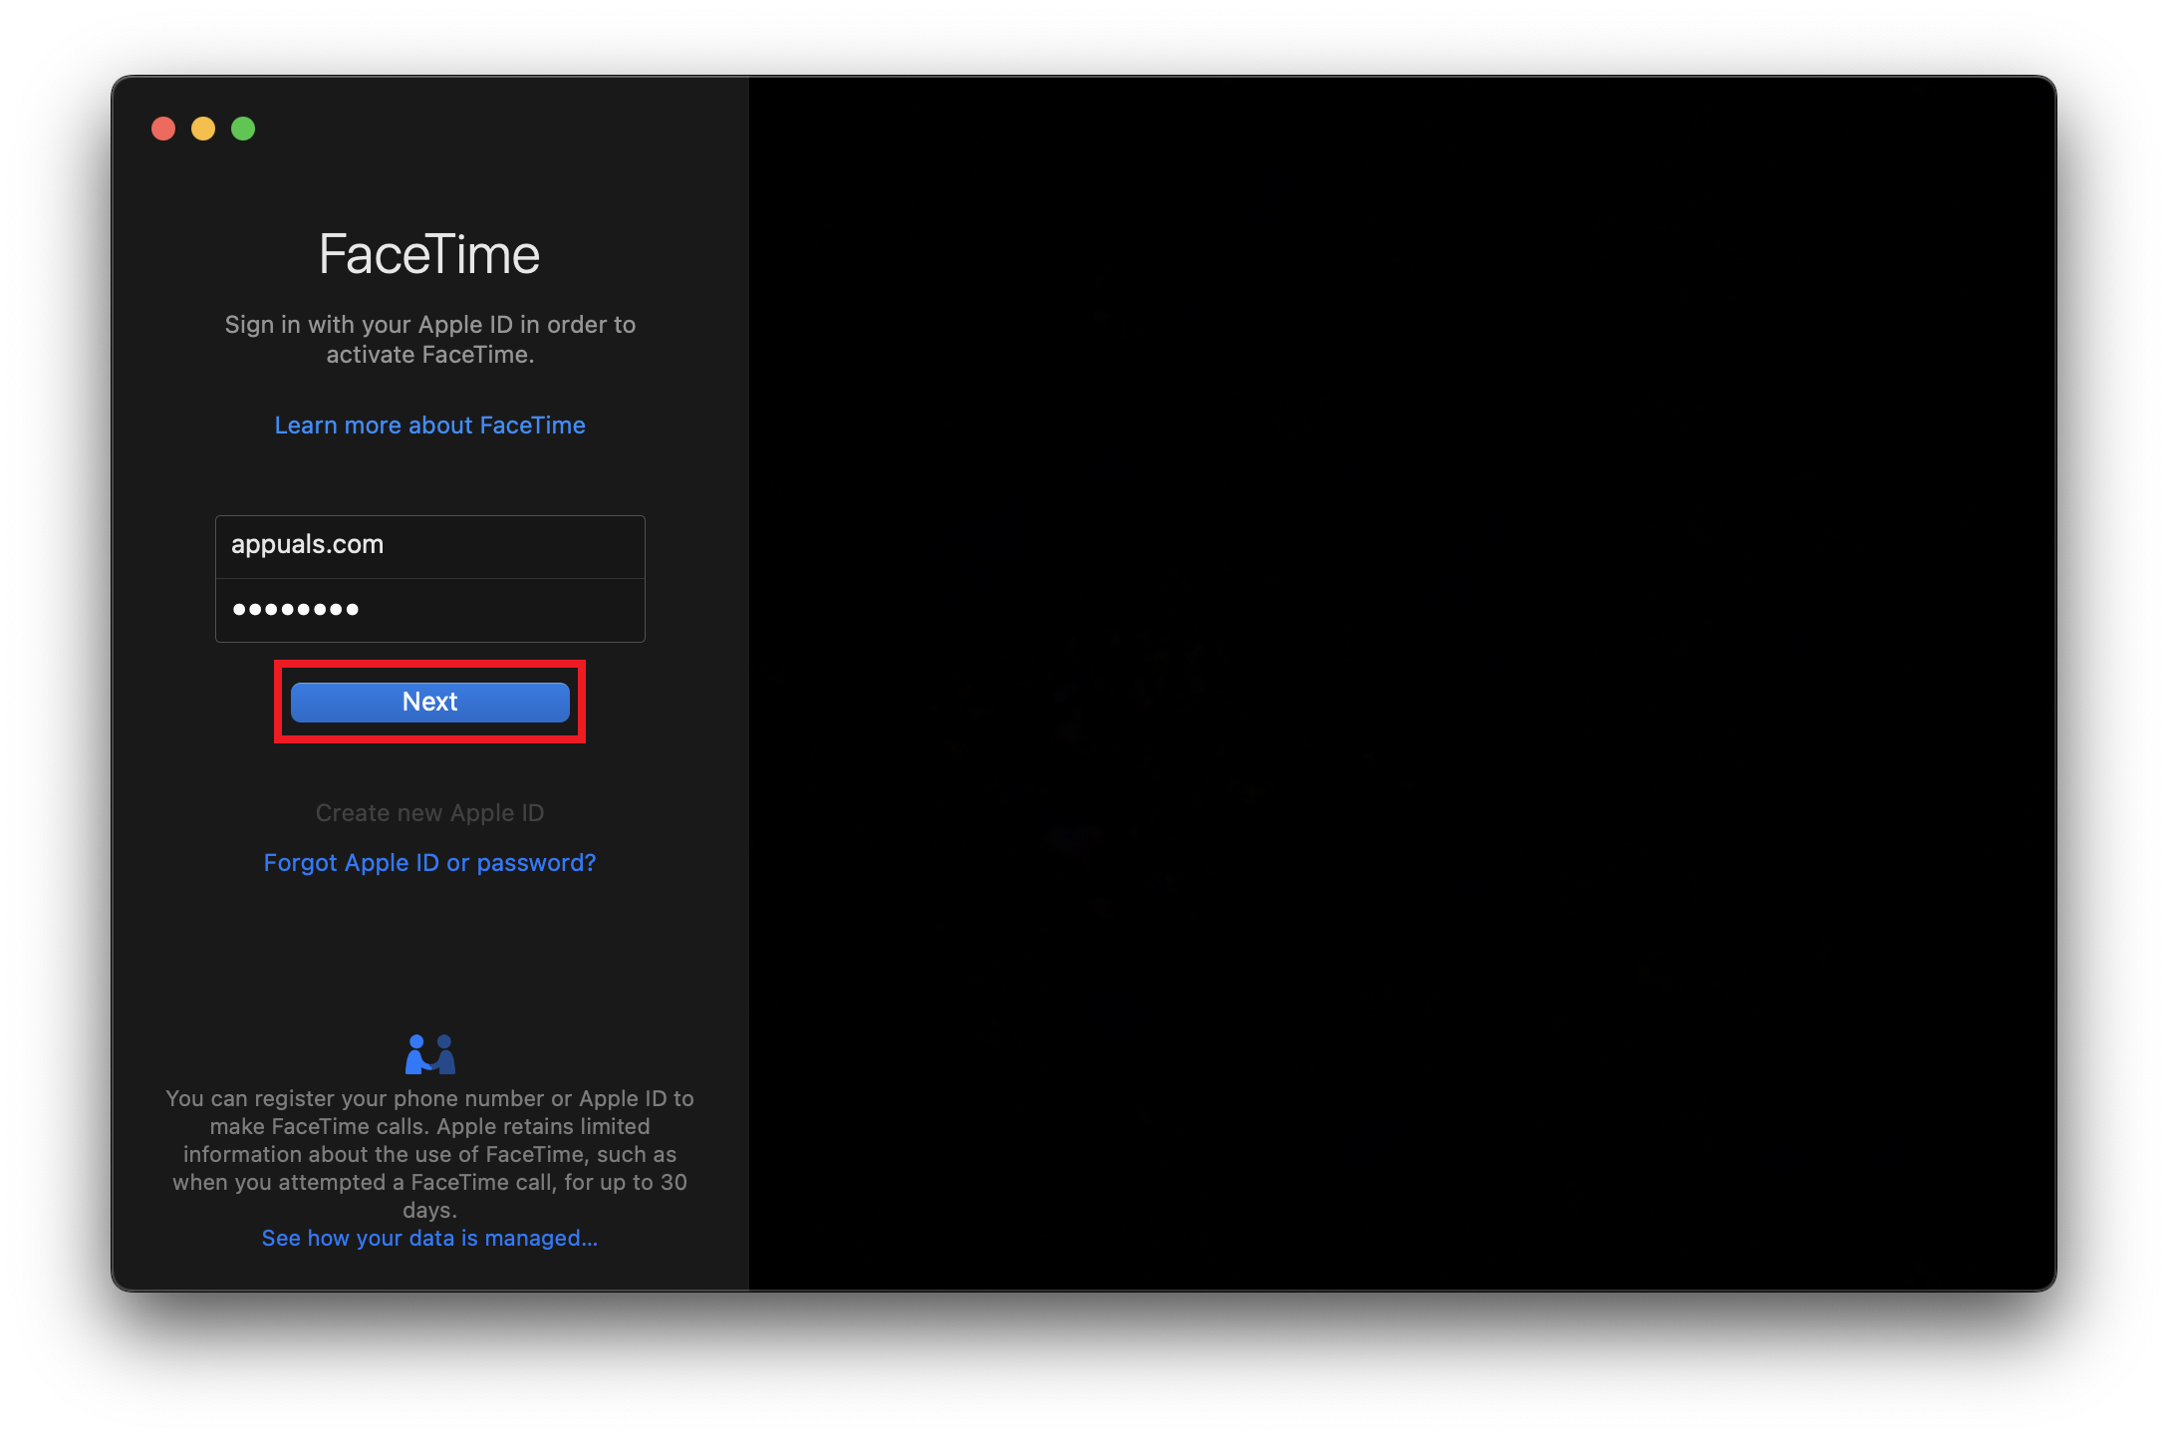Click the privacy paragraph about registering phone number

[429, 1154]
